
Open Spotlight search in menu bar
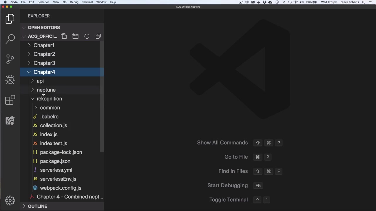(363, 2)
